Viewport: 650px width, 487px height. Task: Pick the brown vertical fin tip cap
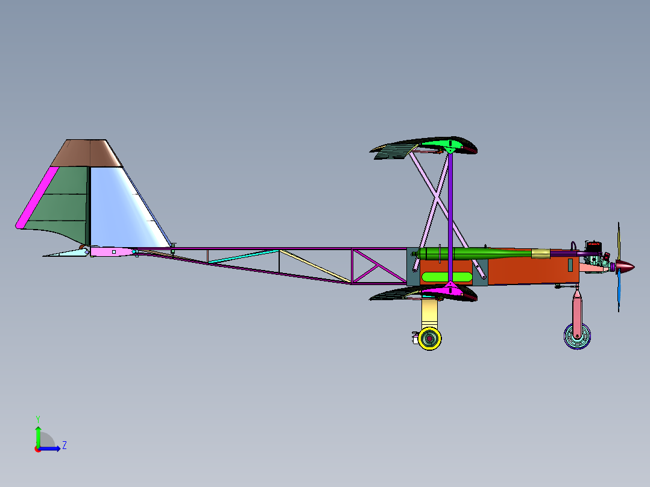pyautogui.click(x=87, y=154)
